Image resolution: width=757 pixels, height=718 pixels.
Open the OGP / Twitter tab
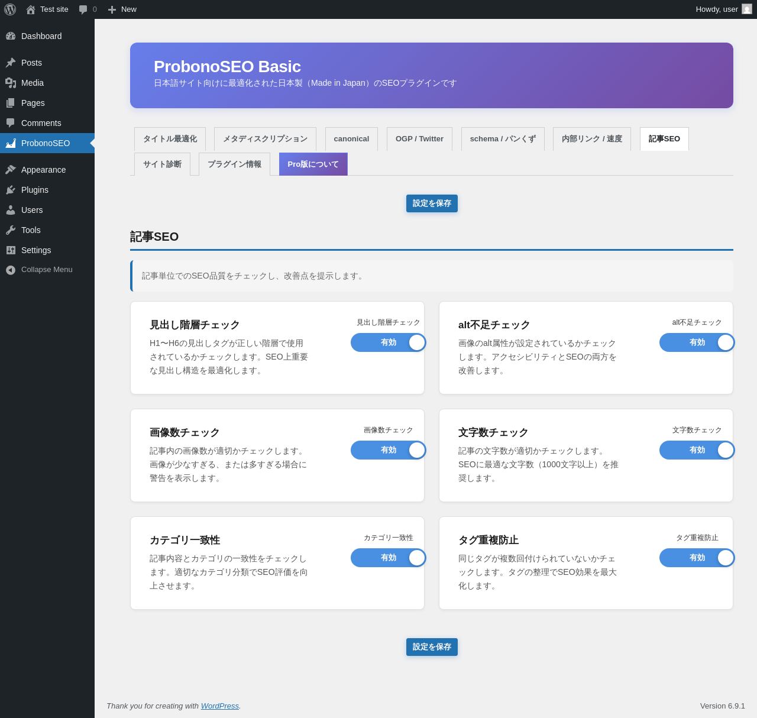[419, 139]
